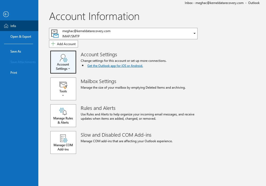Click the Rules and Alerts heading
Image resolution: width=266 pixels, height=186 pixels.
(98, 108)
